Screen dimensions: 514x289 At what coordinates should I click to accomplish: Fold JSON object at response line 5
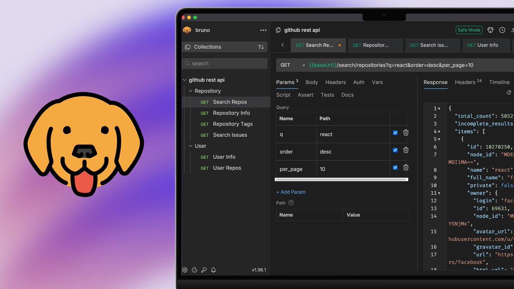point(439,140)
